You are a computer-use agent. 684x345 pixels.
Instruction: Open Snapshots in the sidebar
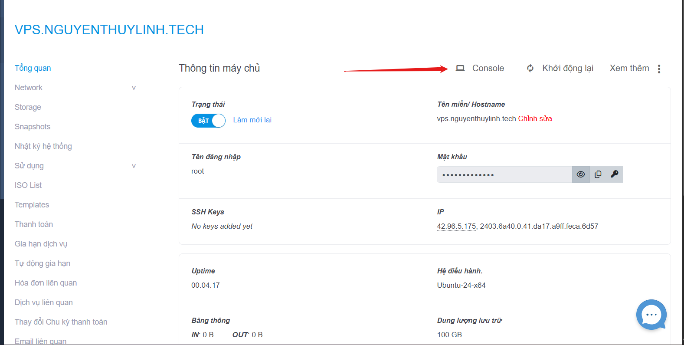[33, 127]
